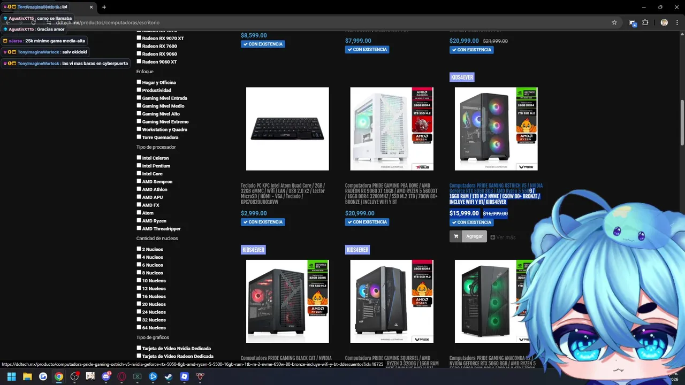Check the 16 Nucleos option

coord(139,296)
